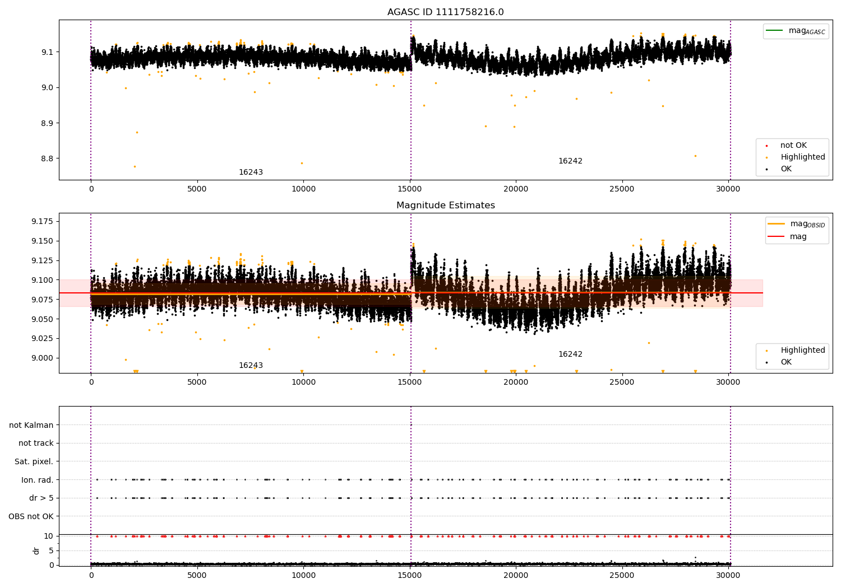Click the green line sample in top legend
The height and width of the screenshot is (588, 841).
(x=774, y=31)
